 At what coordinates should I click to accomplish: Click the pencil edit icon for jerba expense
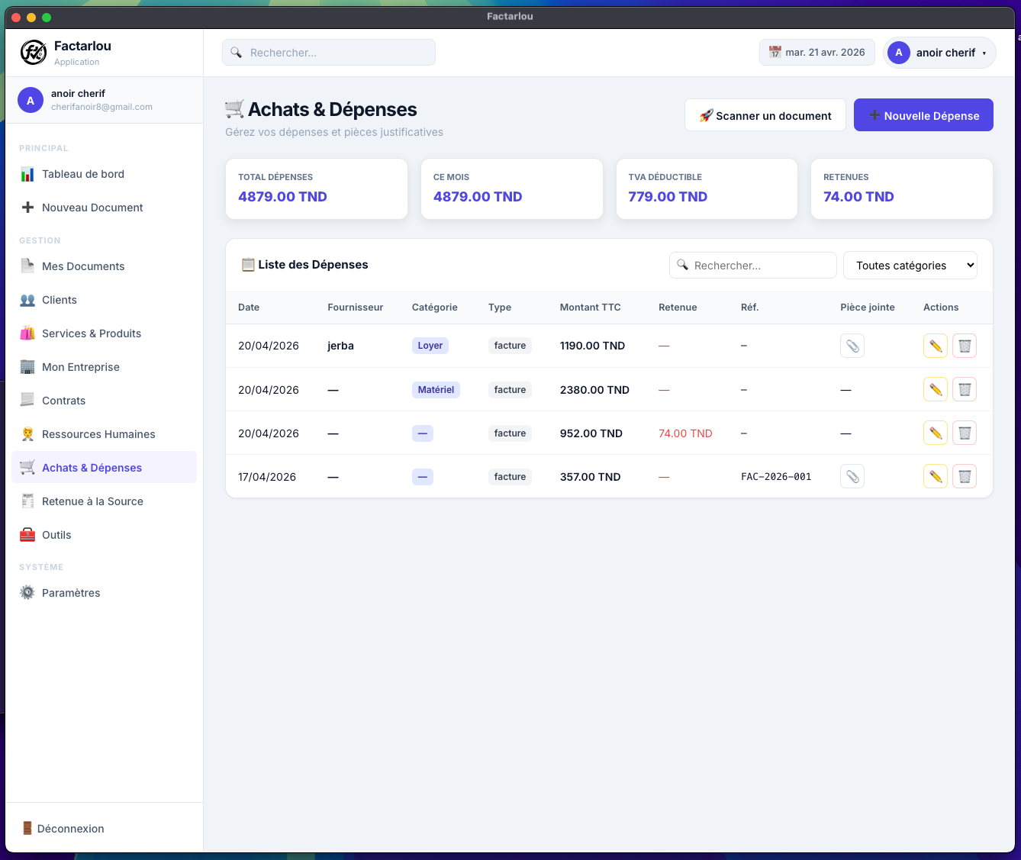tap(935, 346)
